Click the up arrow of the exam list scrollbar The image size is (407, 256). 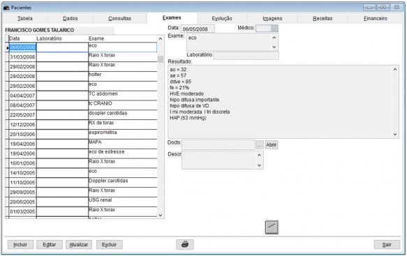161,38
